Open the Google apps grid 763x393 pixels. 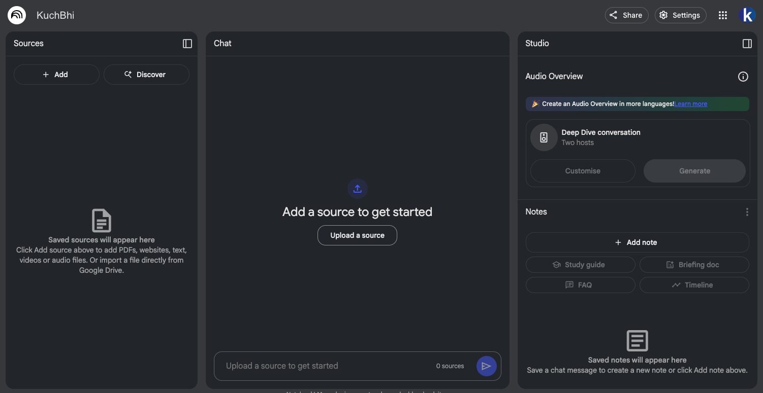(x=723, y=15)
